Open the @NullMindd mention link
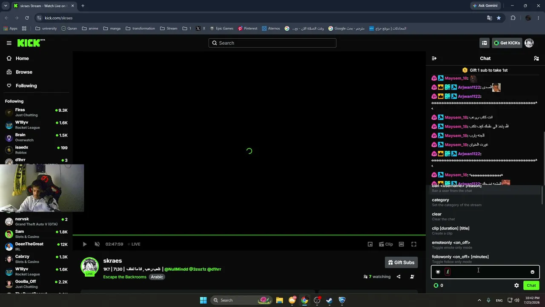545x307 pixels. (x=176, y=269)
